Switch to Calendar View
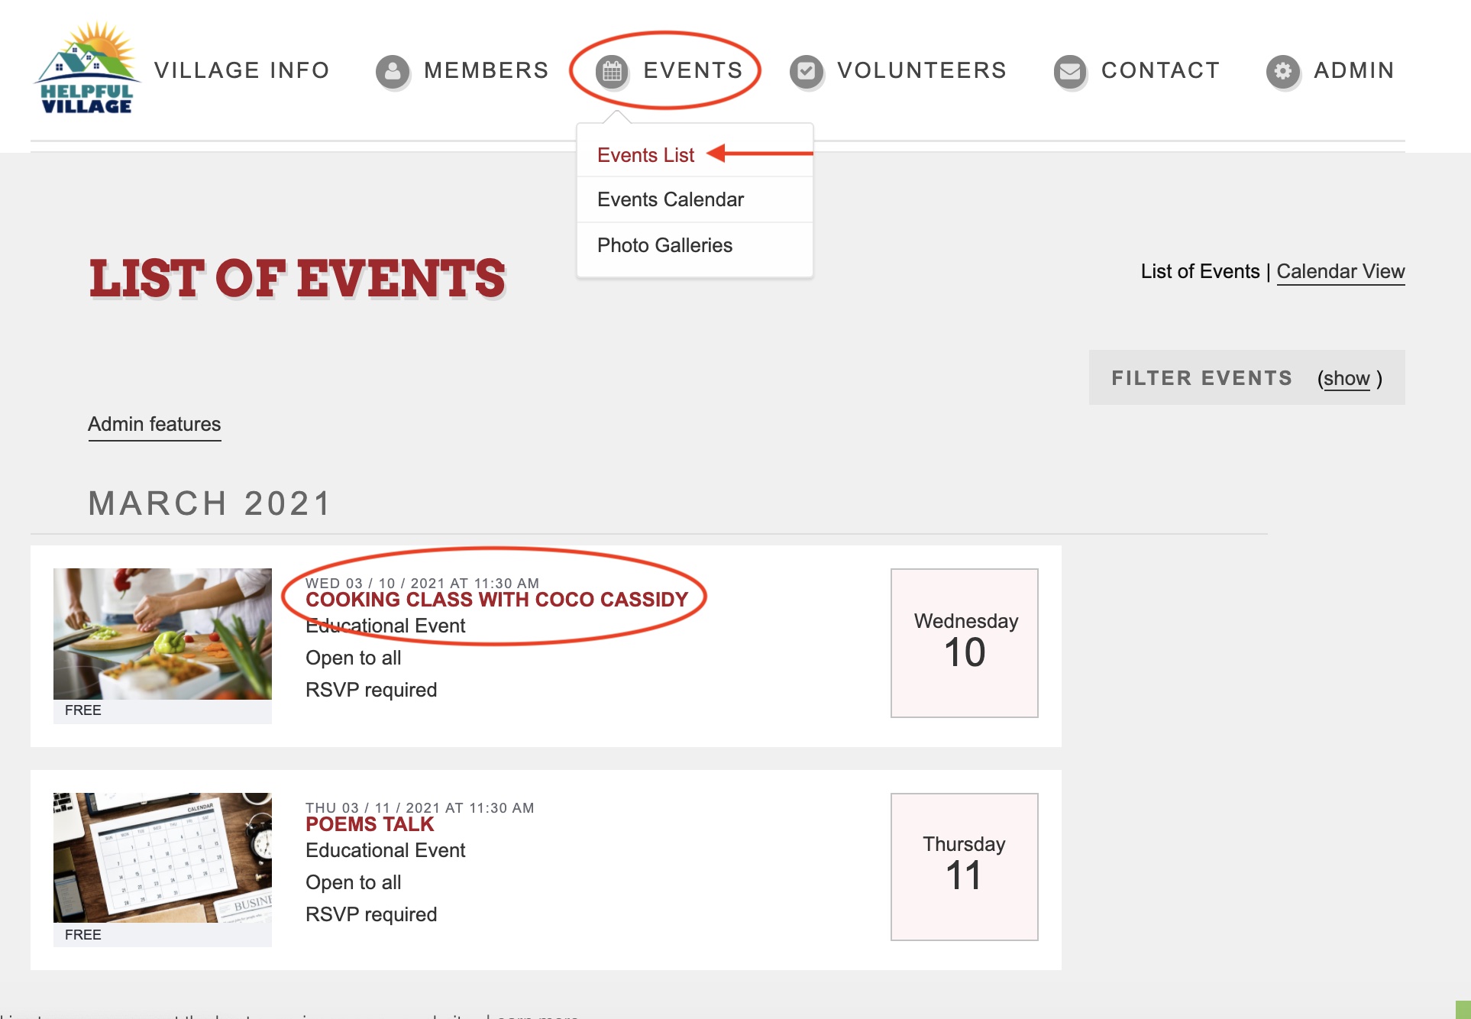 [x=1340, y=271]
